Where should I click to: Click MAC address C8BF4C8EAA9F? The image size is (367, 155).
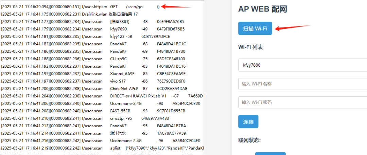tap(171, 74)
